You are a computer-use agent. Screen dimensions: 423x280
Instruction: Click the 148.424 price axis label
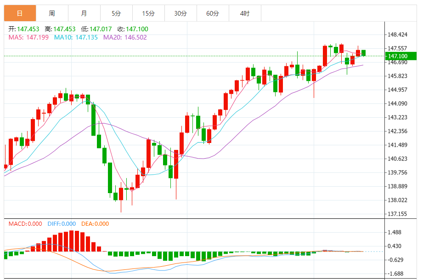coord(397,34)
